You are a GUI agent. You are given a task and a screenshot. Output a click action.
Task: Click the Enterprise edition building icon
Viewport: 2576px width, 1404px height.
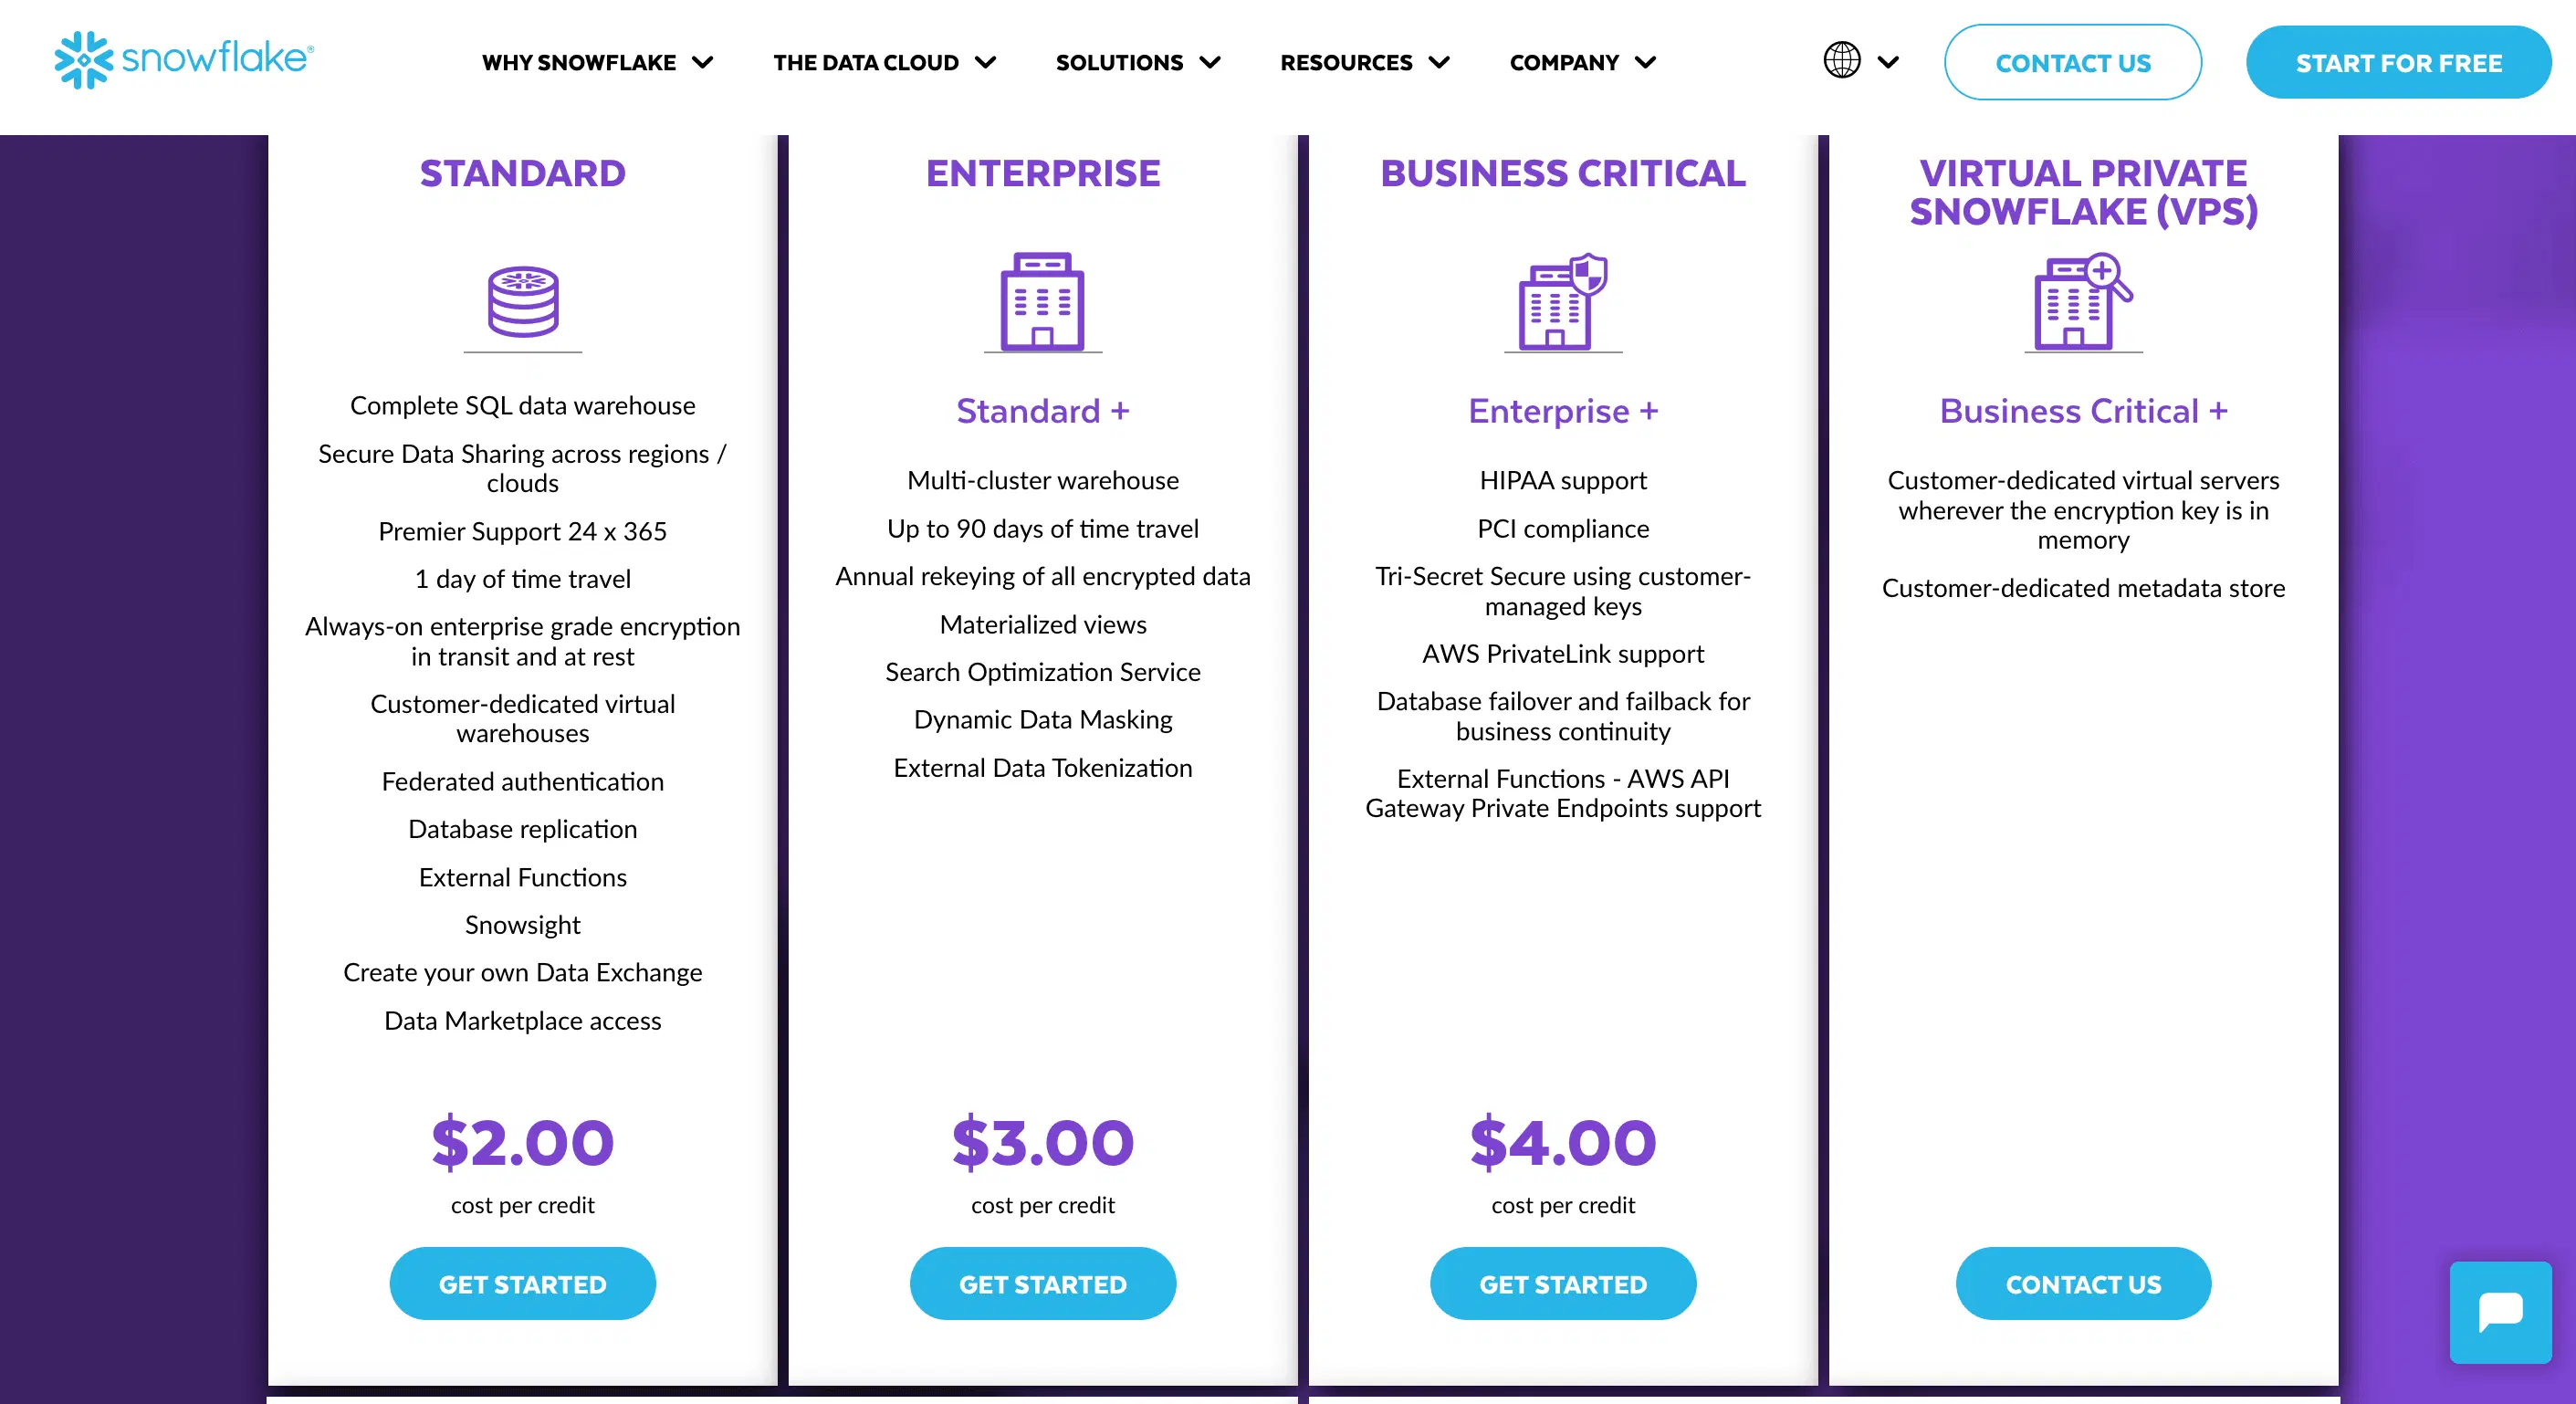pos(1042,301)
